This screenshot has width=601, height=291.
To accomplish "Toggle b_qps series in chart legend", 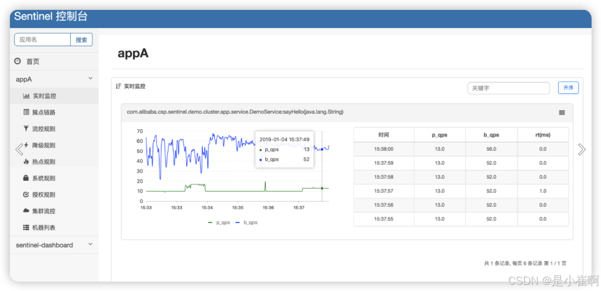I will click(x=246, y=222).
